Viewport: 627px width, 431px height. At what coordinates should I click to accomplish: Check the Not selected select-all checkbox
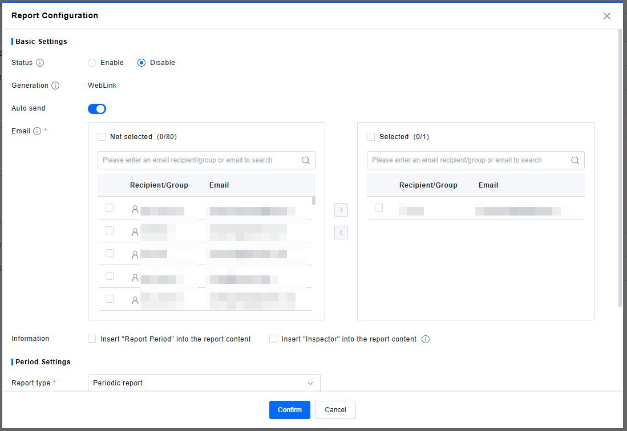point(102,137)
